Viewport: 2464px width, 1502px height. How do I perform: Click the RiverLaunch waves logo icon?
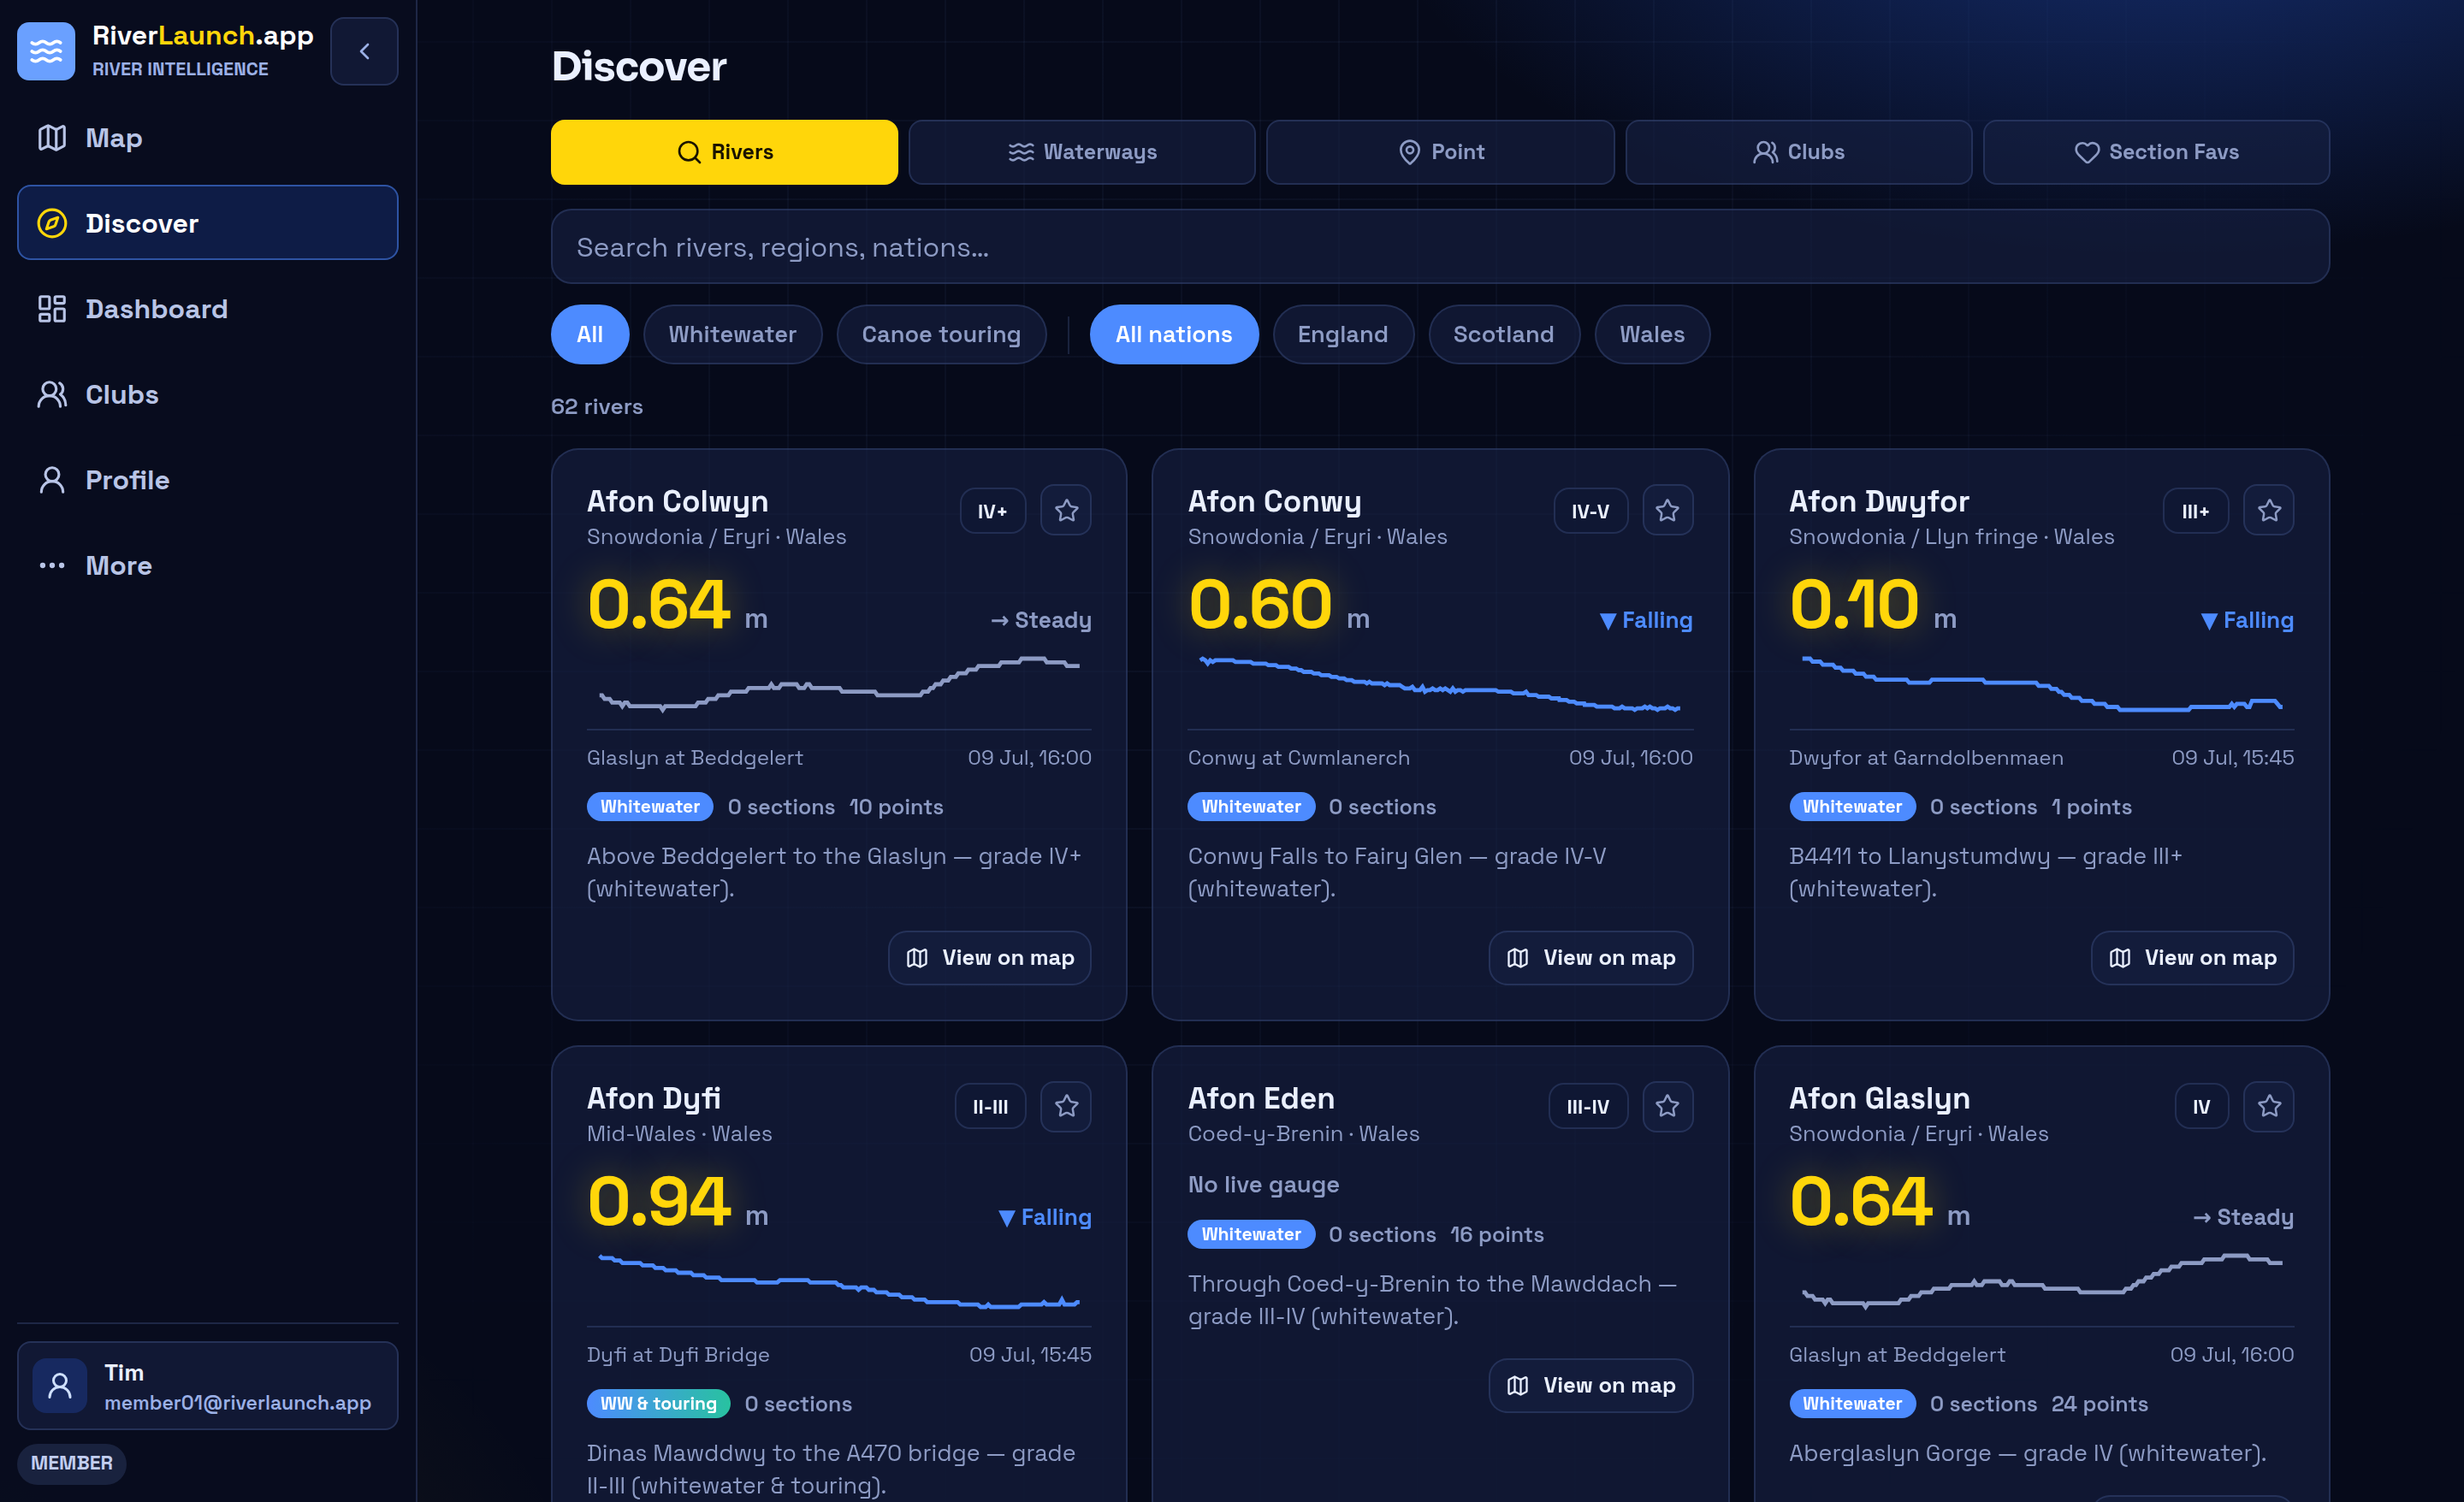tap(46, 51)
